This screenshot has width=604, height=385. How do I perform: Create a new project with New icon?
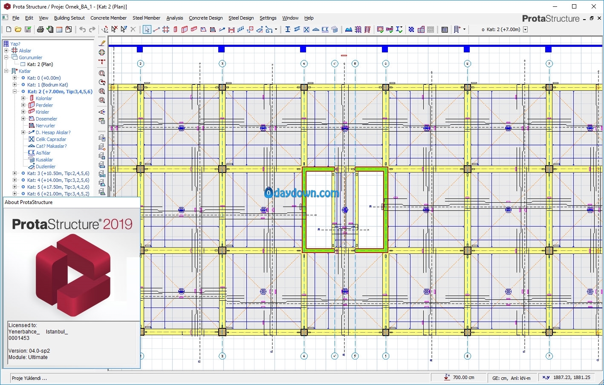(9, 29)
